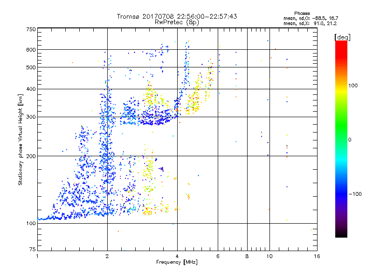The image size is (373, 279).
Task: Click the 'Frequency [MHz]' axis label
Action: (x=177, y=262)
